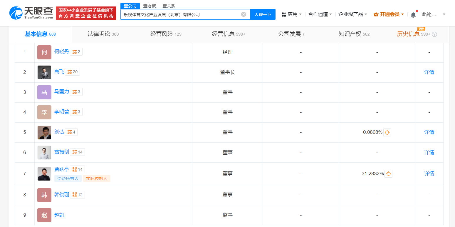Open 韩俊珊's profile link
The image size is (455, 227).
(x=62, y=194)
